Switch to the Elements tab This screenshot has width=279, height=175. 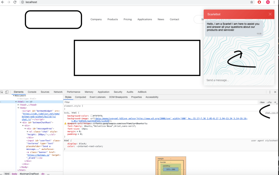coord(19,92)
